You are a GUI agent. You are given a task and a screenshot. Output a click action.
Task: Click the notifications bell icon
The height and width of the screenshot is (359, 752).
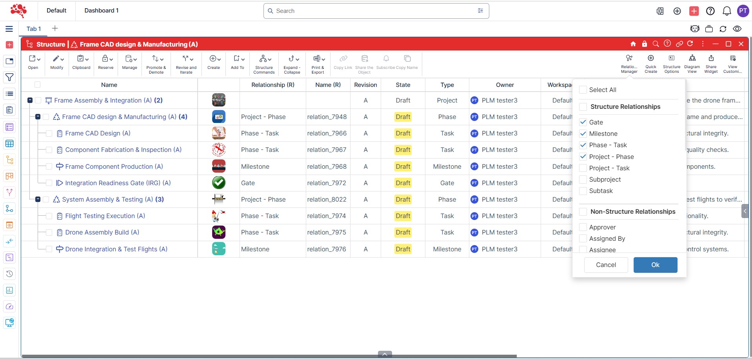point(727,11)
